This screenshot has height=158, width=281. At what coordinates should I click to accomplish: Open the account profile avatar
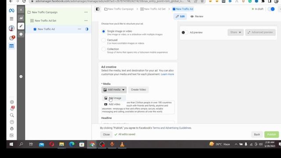tap(11, 28)
